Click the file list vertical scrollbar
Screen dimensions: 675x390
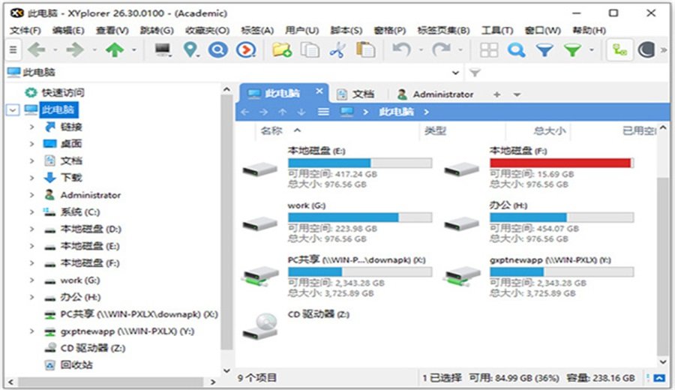[664, 265]
